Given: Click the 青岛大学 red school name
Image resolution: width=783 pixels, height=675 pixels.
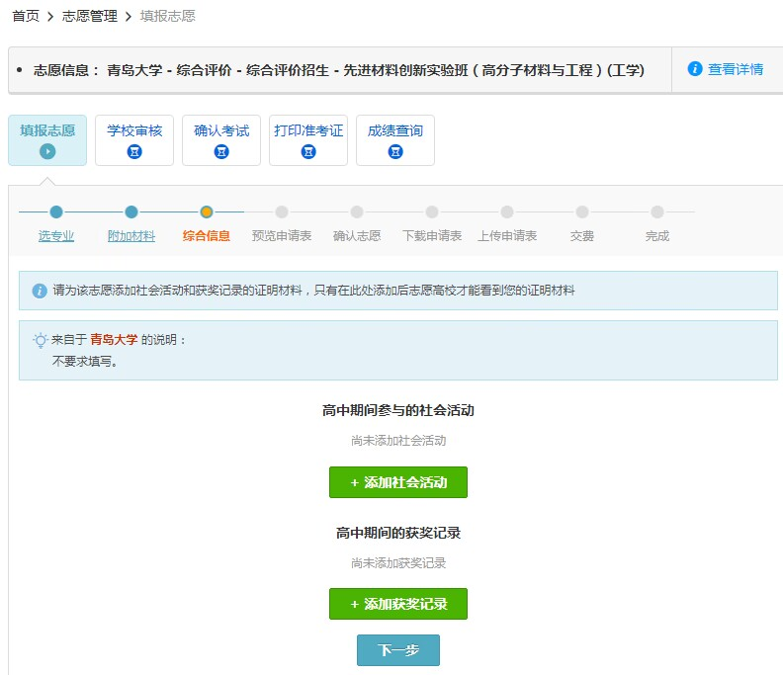Looking at the screenshot, I should pyautogui.click(x=114, y=340).
